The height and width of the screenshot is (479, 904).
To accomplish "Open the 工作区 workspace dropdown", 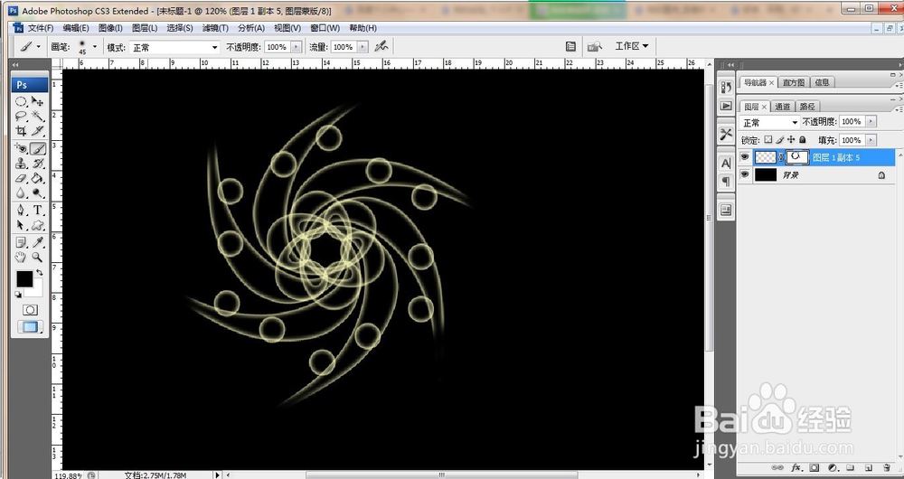I will 632,45.
